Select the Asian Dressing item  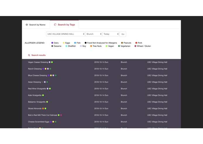pyautogui.click(x=34, y=82)
